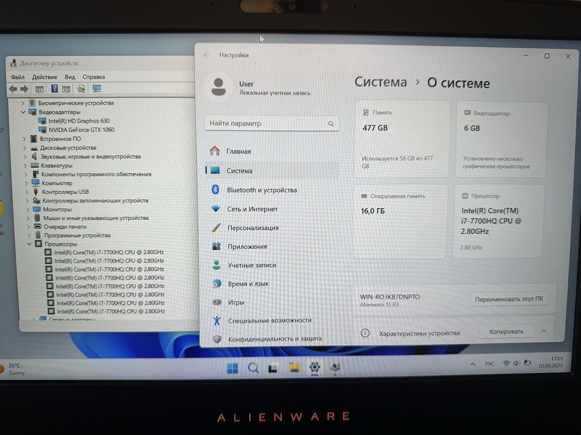Click the РУС language indicator

pos(489,364)
